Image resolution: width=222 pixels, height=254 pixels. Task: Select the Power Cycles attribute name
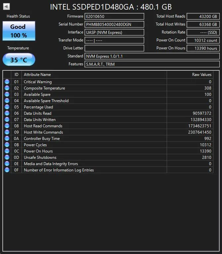35,145
